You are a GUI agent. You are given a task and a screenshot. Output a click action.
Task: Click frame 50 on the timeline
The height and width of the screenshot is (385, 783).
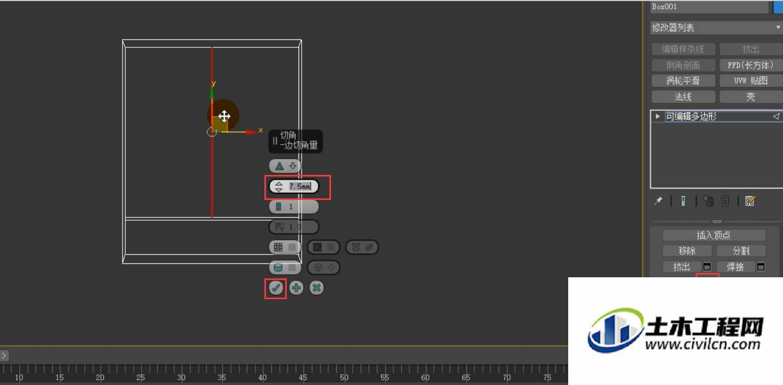344,378
